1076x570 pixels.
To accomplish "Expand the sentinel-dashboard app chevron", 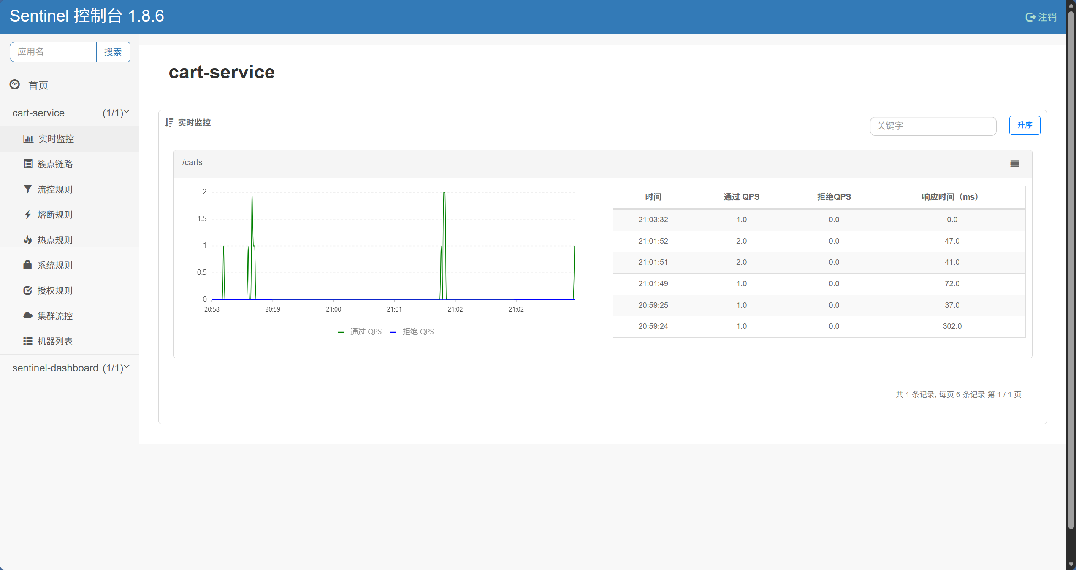I will click(x=126, y=367).
